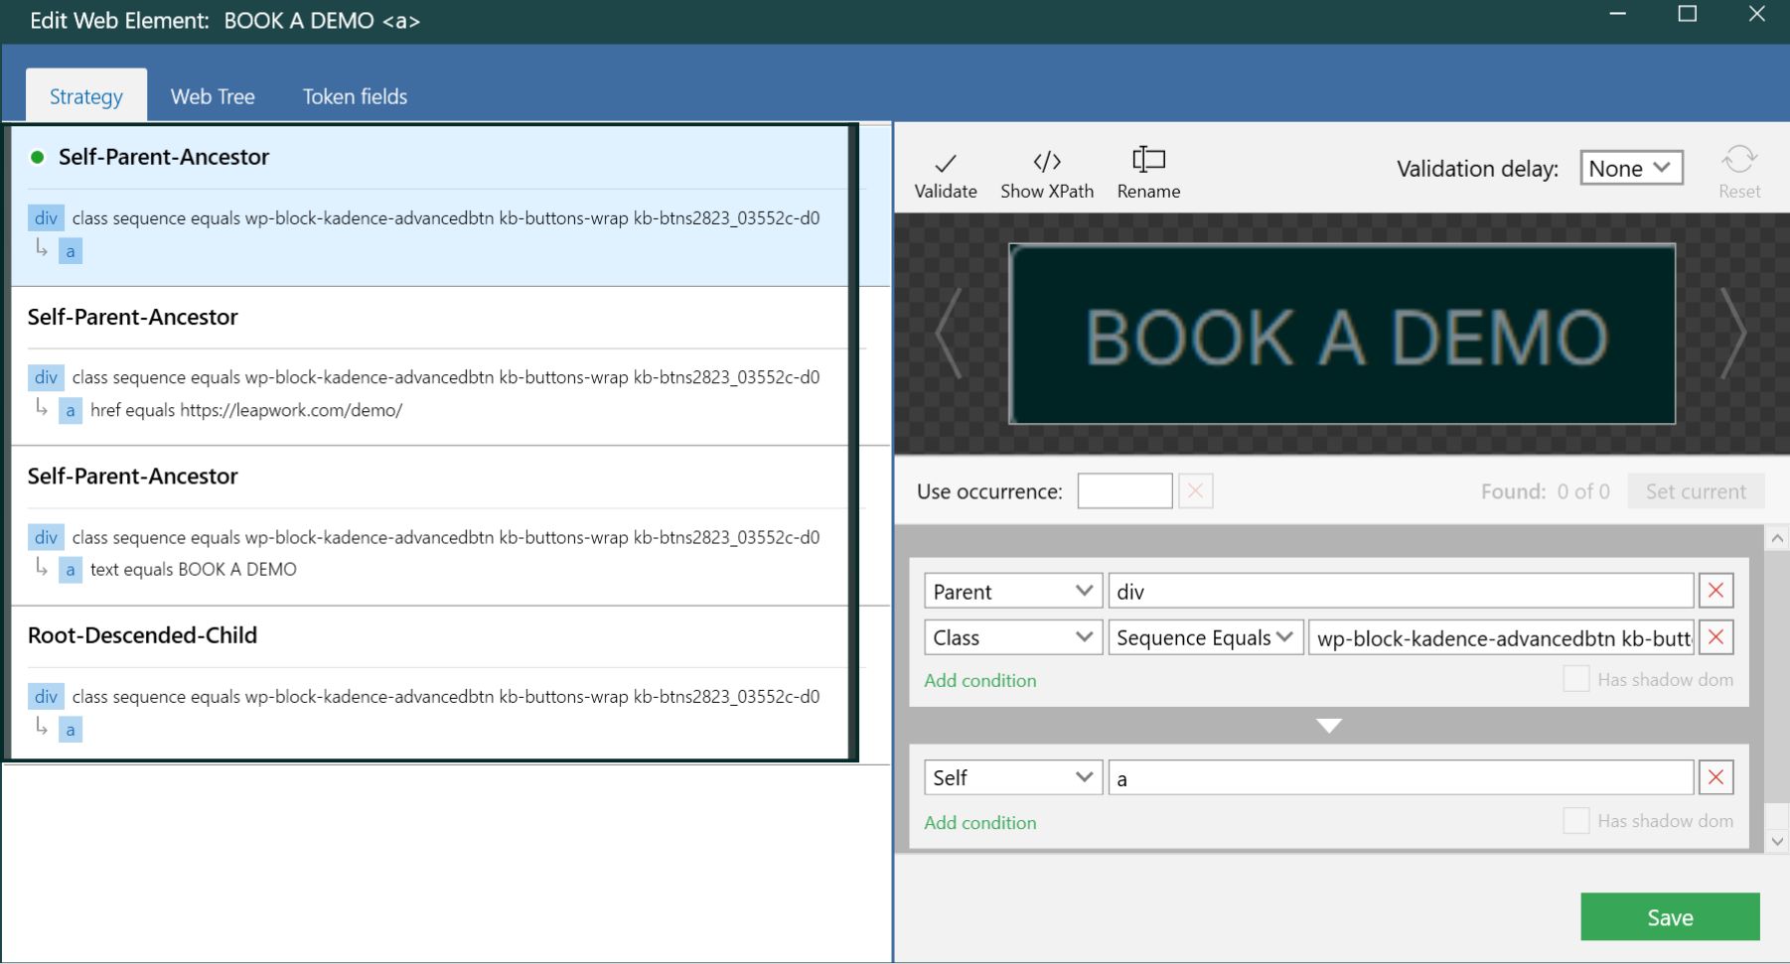Viewport: 1790px width, 964px height.
Task: Remove the Self row with red X
Action: coord(1715,777)
